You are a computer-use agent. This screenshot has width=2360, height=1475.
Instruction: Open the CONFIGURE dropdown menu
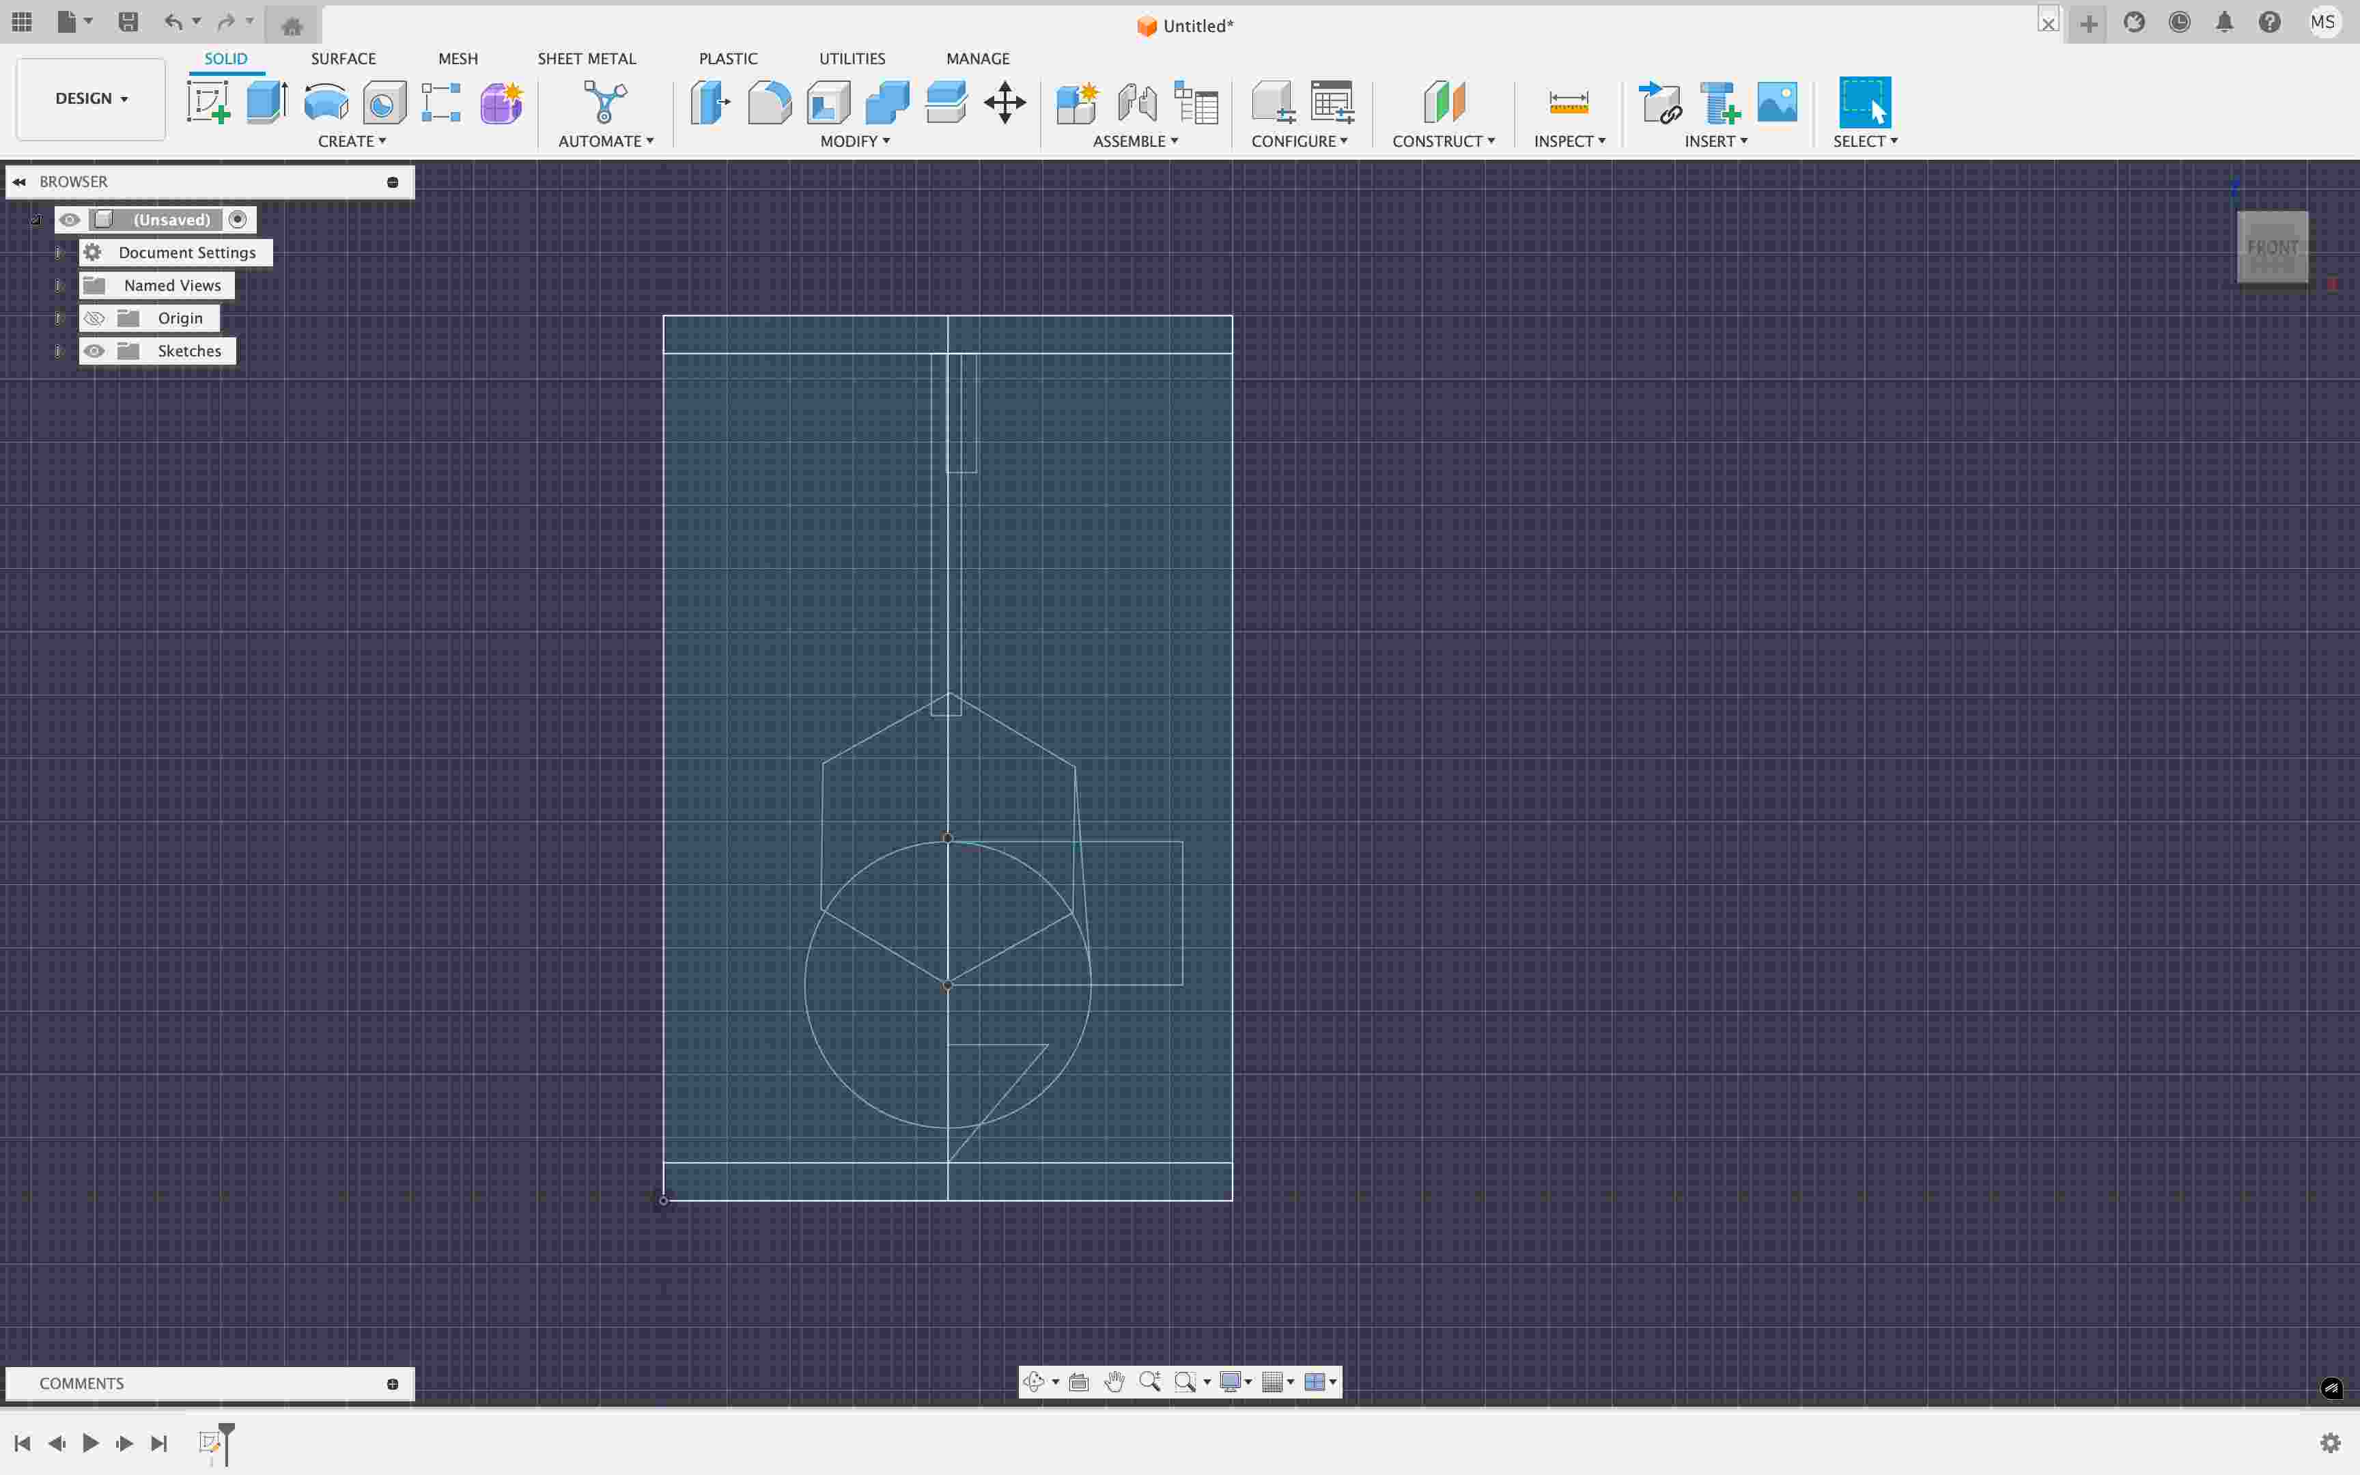[1300, 141]
